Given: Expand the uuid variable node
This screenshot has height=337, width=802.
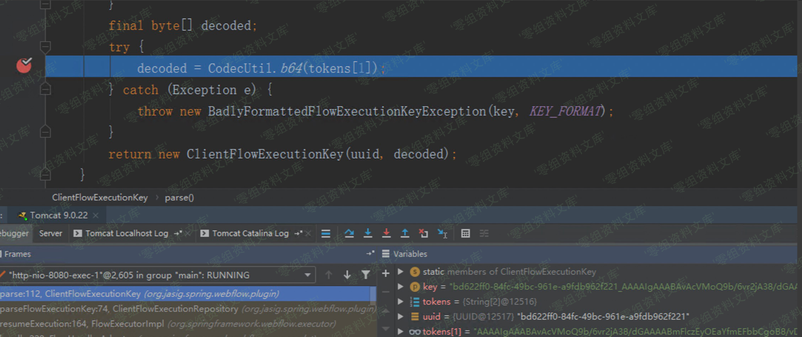Looking at the screenshot, I should click(x=401, y=316).
